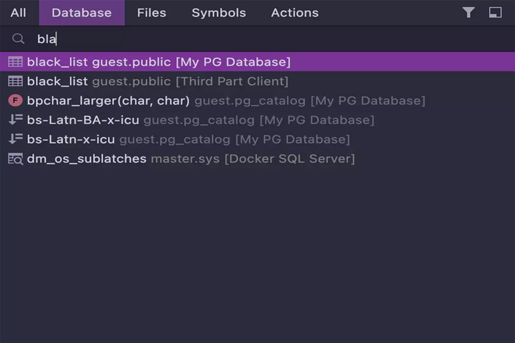The height and width of the screenshot is (343, 515).
Task: Select the bs-Latn-BA-x-icu collation result
Action: (83, 120)
